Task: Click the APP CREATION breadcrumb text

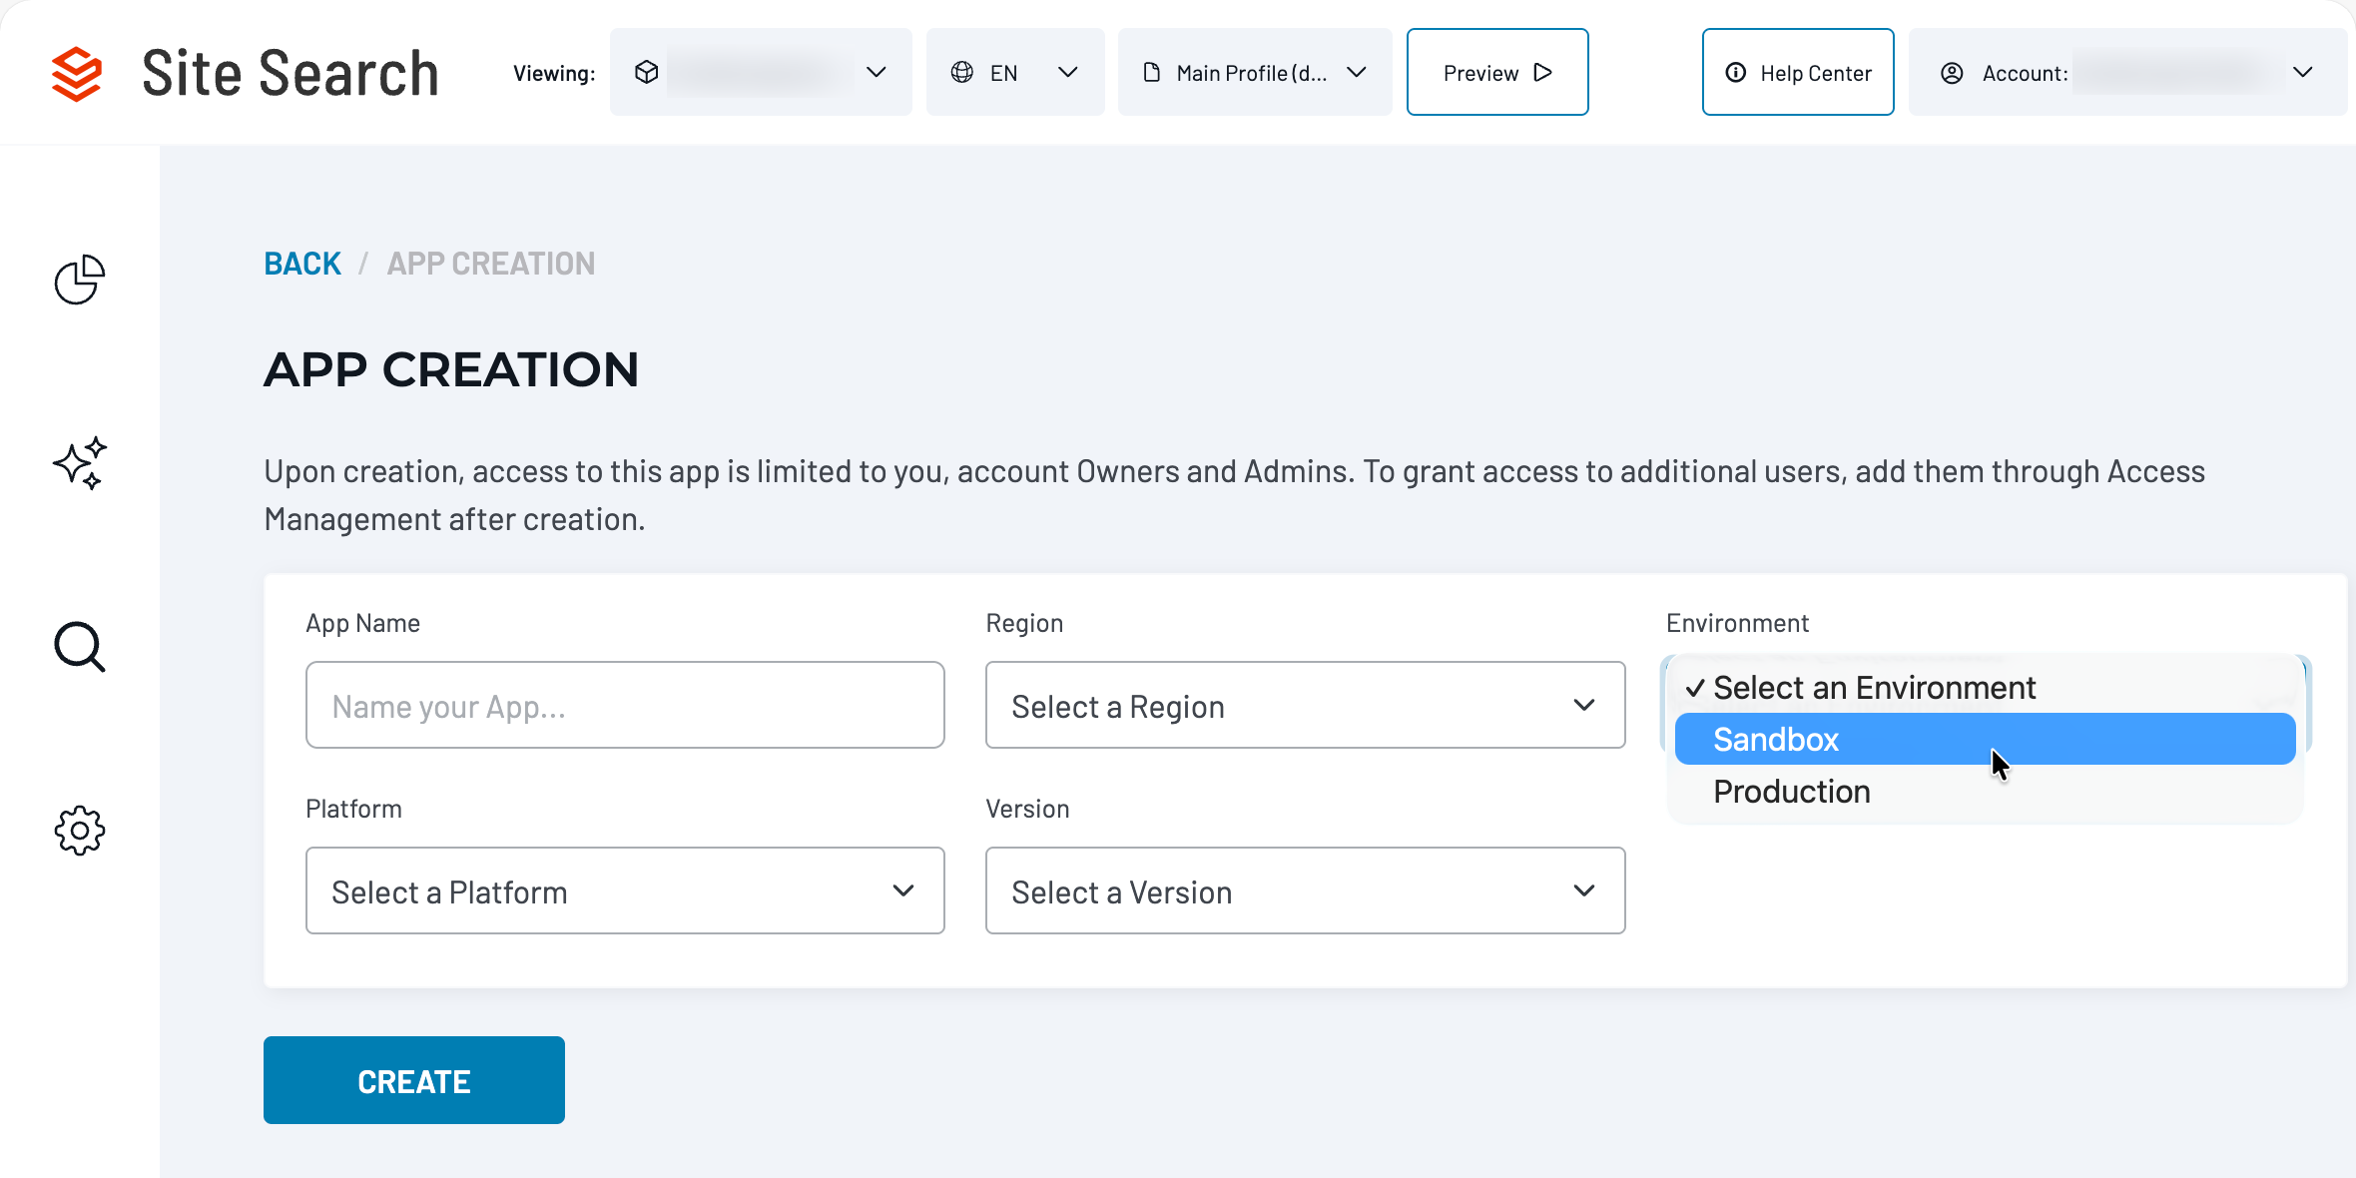Action: click(491, 264)
